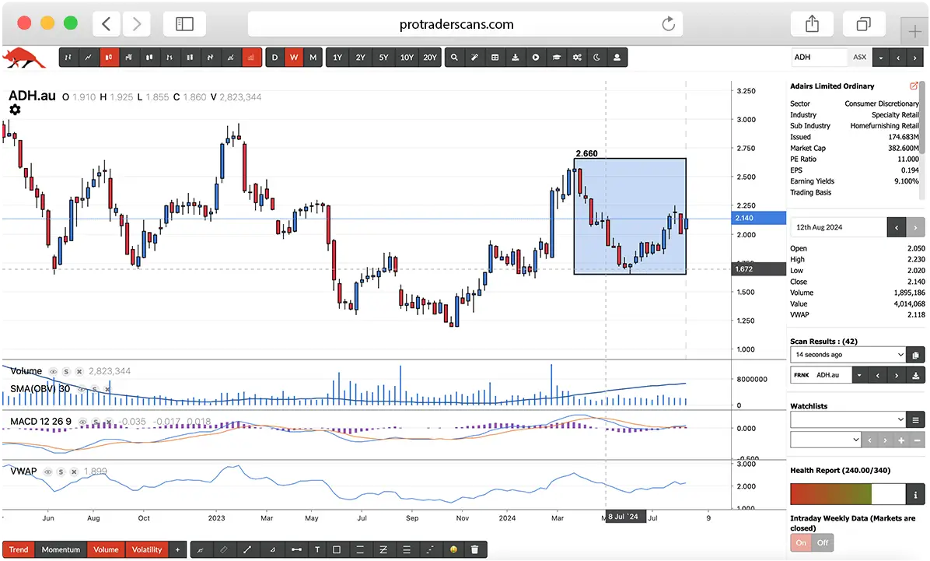The image size is (930, 561).
Task: Select the horizontal segment drawing tool
Action: pos(296,550)
